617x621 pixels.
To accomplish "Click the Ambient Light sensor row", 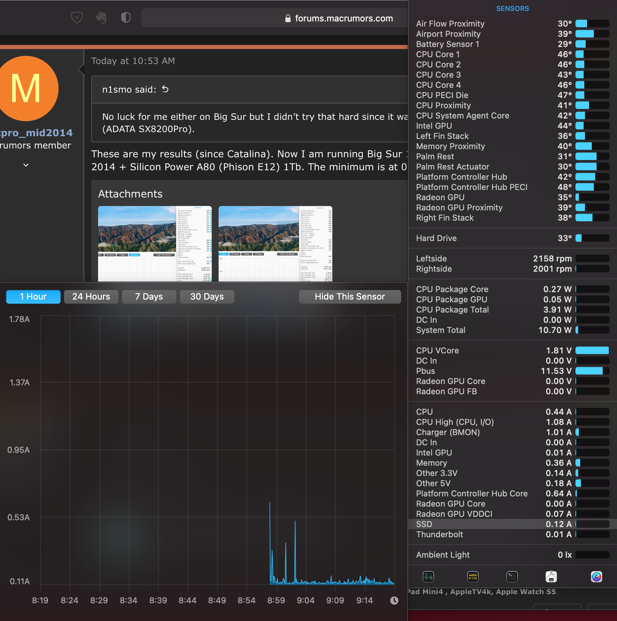I will [512, 555].
